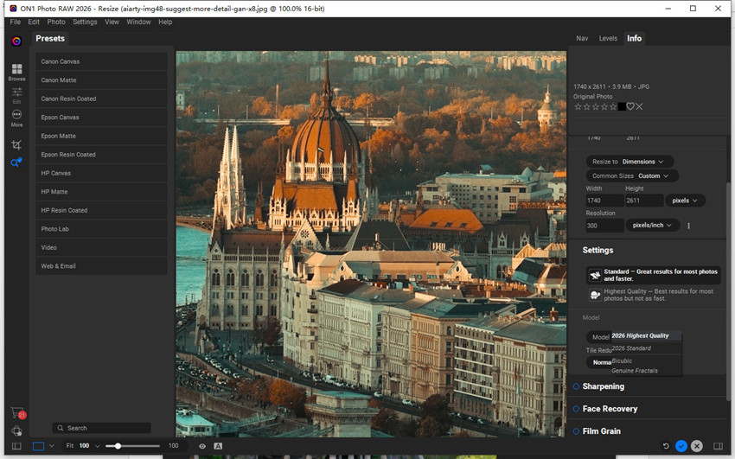Open the Tile Redundancy Normal dropdown

pos(599,362)
